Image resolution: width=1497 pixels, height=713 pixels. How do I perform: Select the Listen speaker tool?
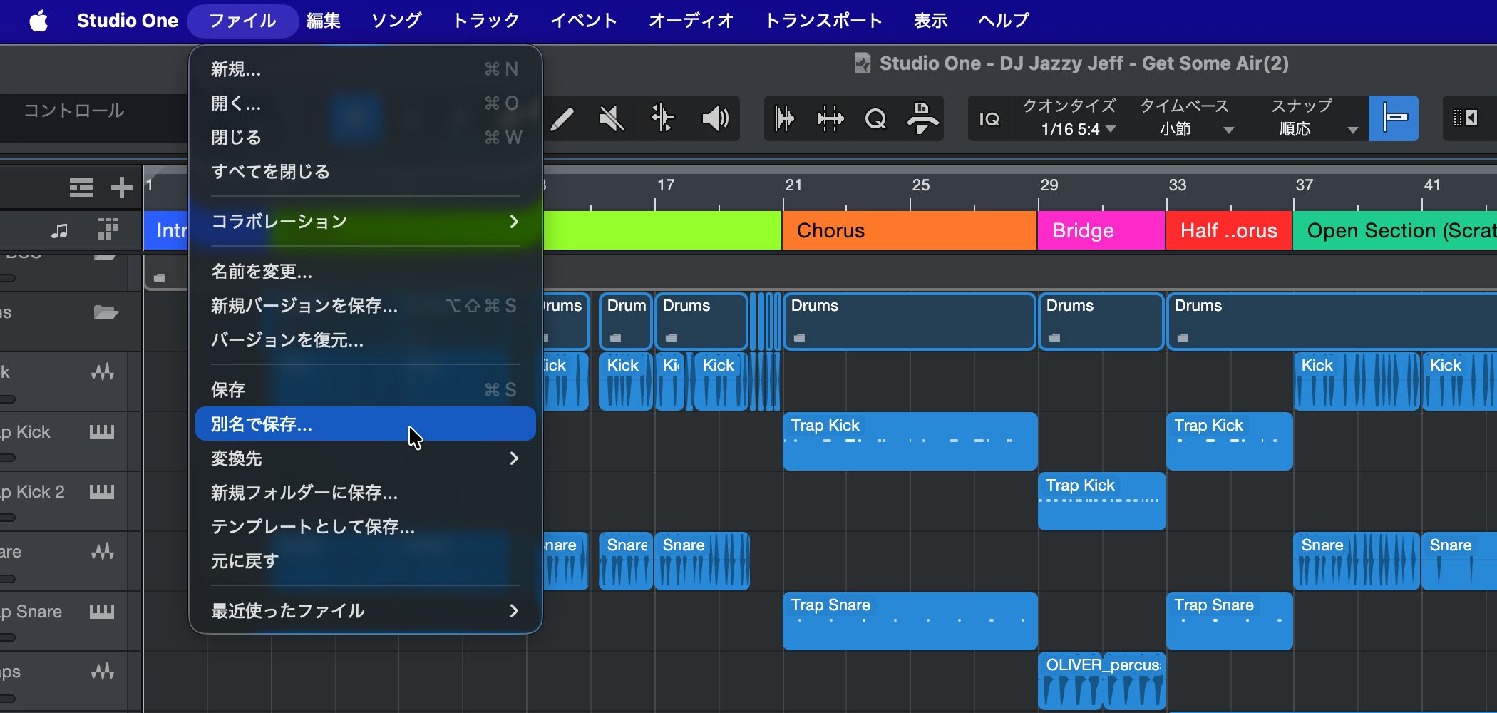(714, 118)
